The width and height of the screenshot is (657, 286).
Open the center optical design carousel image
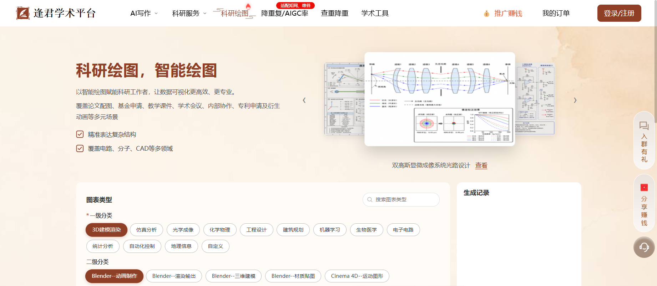click(440, 99)
